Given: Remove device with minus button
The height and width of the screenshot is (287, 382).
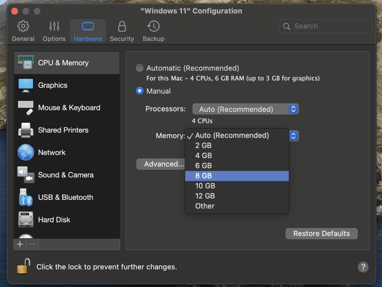Looking at the screenshot, I should 32,244.
